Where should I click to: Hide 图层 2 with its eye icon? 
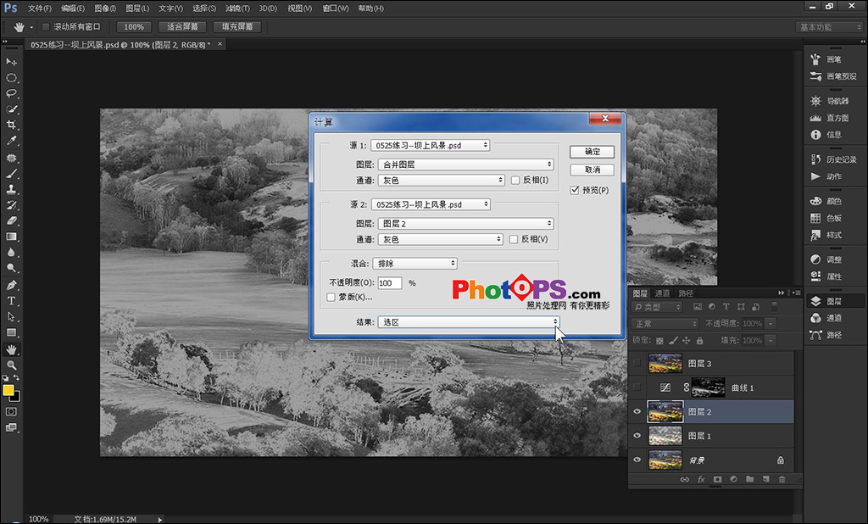point(637,411)
